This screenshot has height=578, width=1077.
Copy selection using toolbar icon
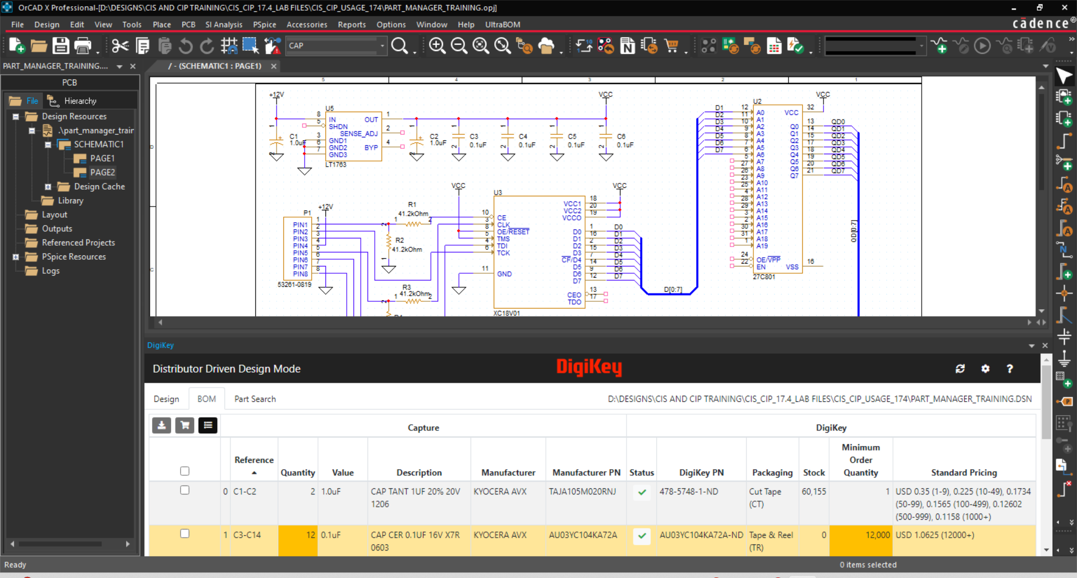(x=142, y=45)
